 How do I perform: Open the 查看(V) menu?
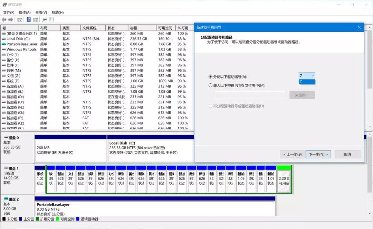pos(41,12)
